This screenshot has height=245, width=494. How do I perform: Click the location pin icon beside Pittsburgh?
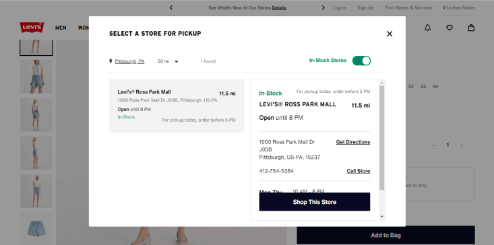point(111,61)
